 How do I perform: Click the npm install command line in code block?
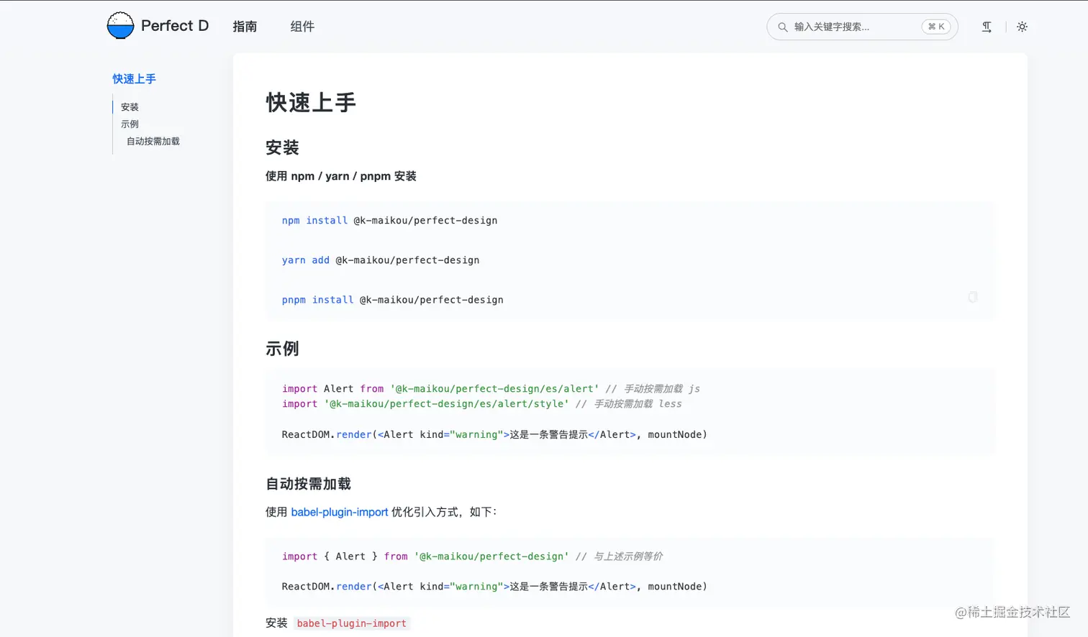(389, 221)
